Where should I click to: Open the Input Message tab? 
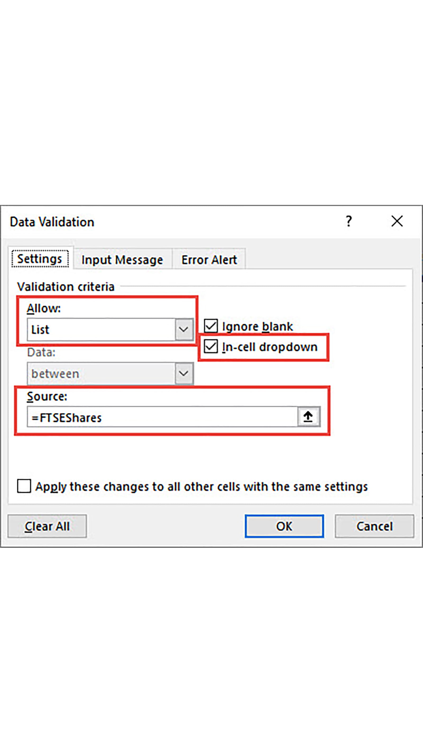[122, 259]
